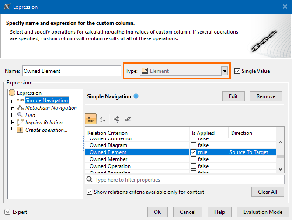This screenshot has width=292, height=220.
Task: Click the categorized view toolbar icon
Action: point(90,119)
